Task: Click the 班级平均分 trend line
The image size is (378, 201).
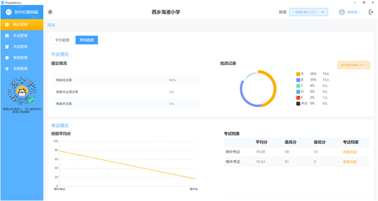Action: coord(128,165)
